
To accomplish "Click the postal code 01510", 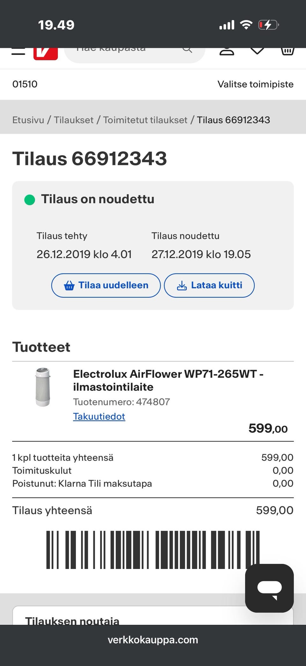I will click(25, 84).
